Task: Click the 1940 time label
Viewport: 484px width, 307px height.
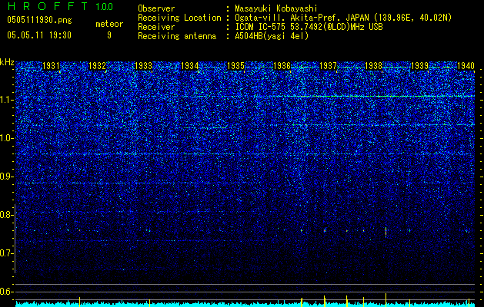Action: click(466, 66)
